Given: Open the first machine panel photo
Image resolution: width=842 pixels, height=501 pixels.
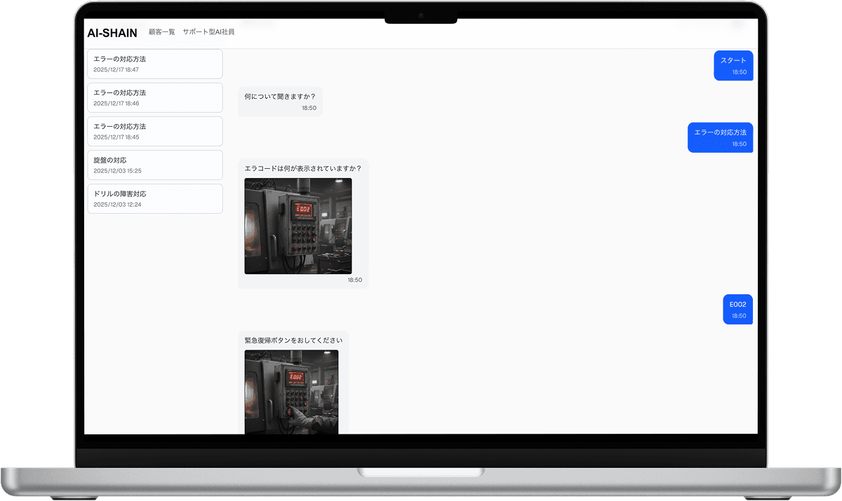Looking at the screenshot, I should tap(298, 226).
